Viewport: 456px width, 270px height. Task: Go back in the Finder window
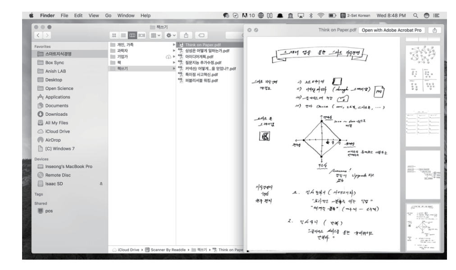tap(38, 36)
